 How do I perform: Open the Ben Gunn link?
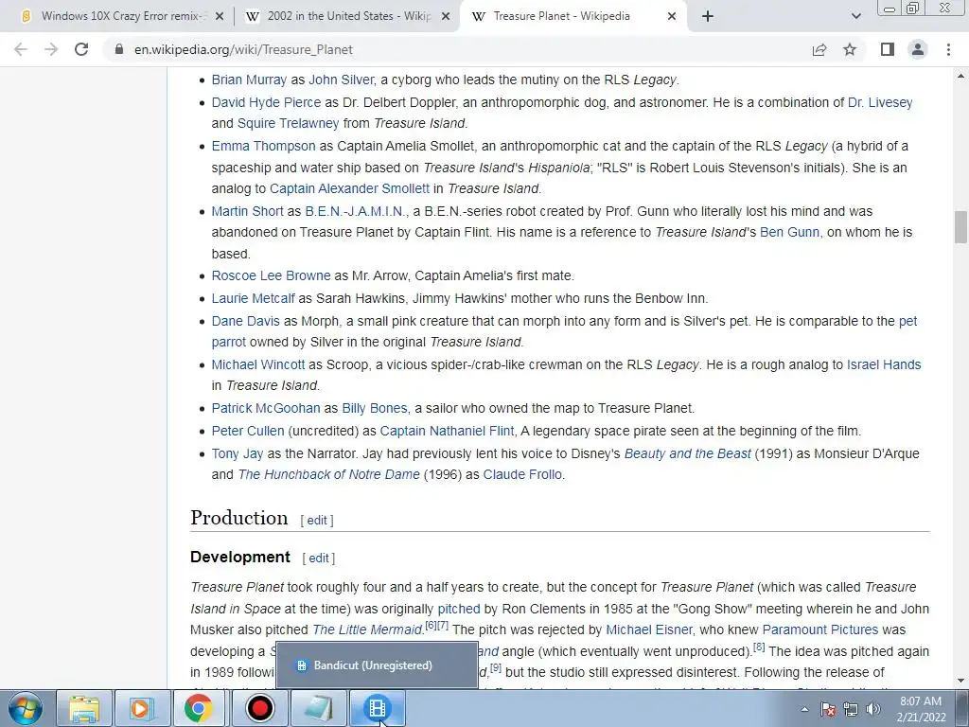790,233
